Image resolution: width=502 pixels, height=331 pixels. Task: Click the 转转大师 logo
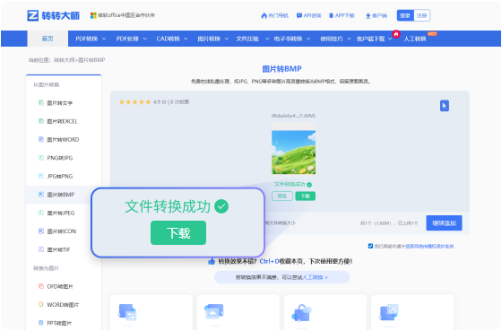(54, 15)
